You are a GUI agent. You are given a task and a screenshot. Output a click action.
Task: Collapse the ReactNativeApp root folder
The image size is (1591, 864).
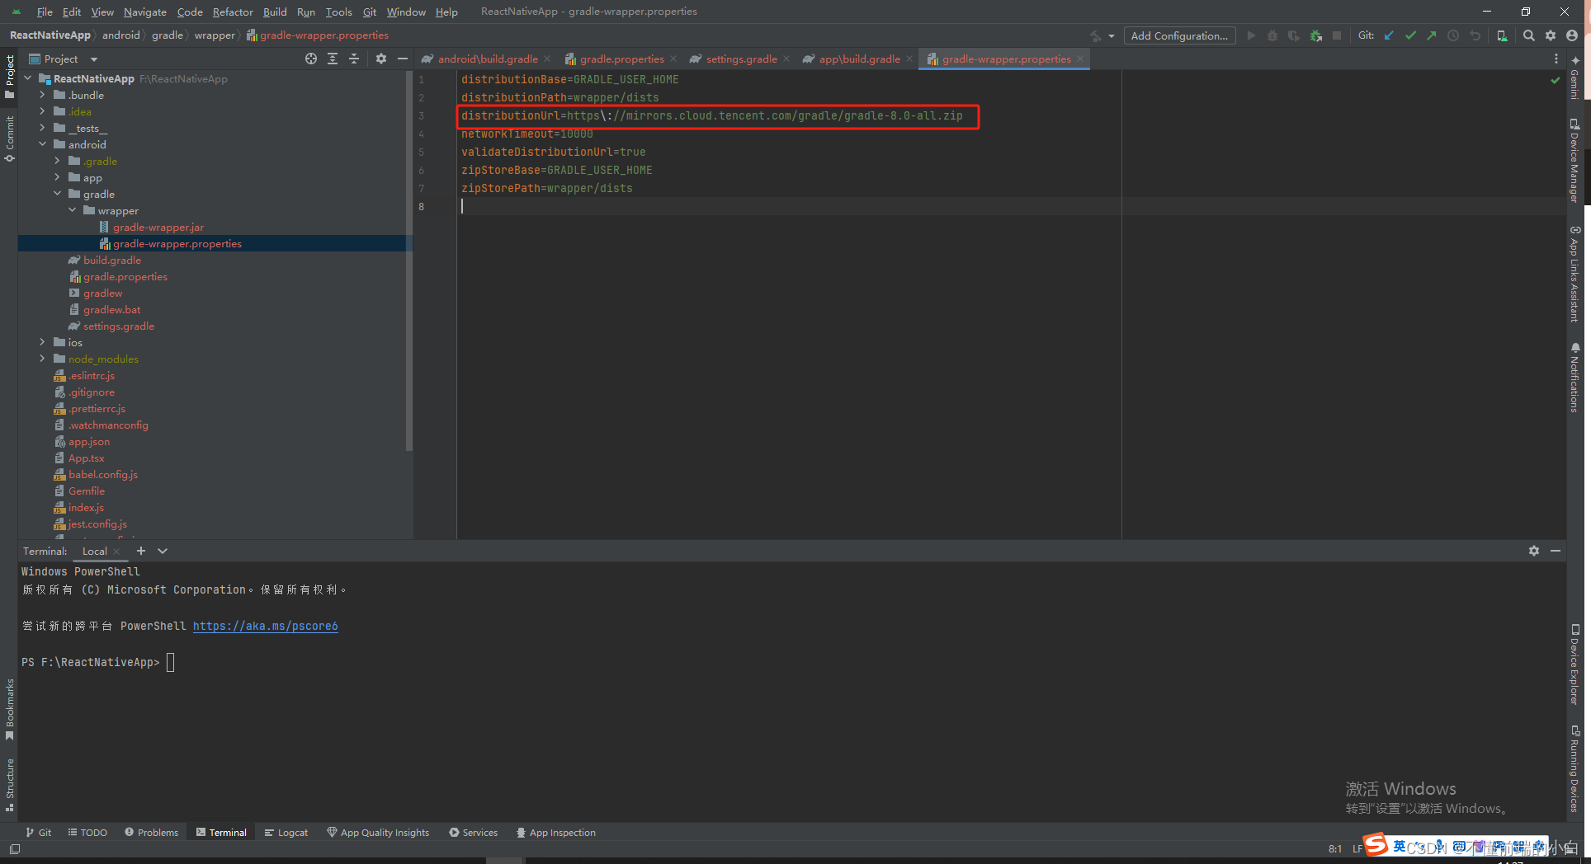(x=28, y=78)
